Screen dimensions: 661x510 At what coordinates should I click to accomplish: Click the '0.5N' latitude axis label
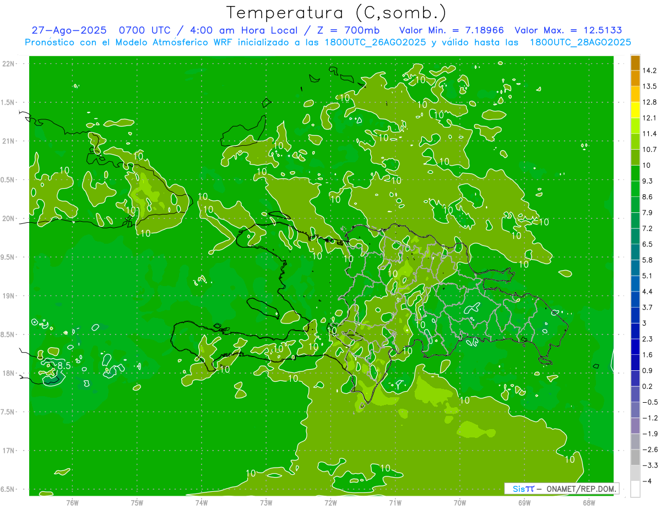8,180
